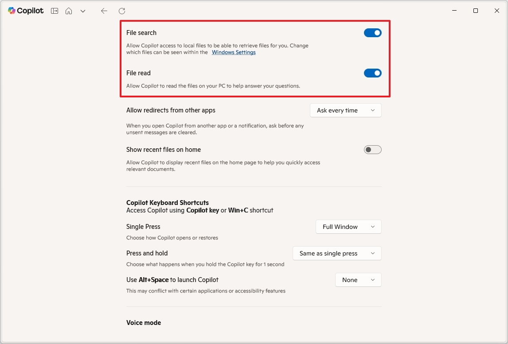This screenshot has height=344, width=508.
Task: Open the Alt+Space launch 'None' dropdown
Action: [x=358, y=279]
